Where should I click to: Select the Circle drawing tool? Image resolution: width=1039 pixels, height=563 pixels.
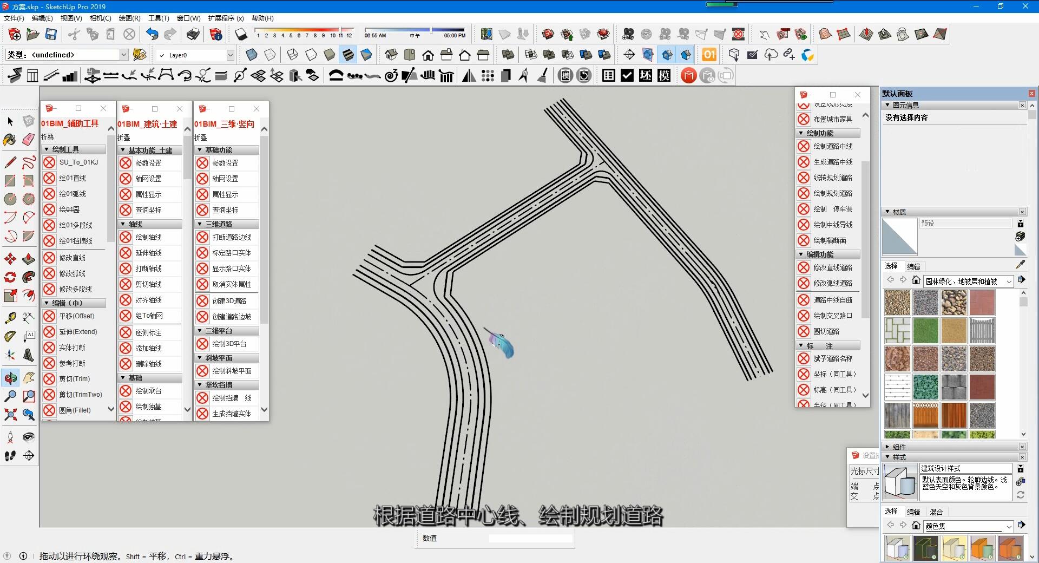click(x=10, y=199)
